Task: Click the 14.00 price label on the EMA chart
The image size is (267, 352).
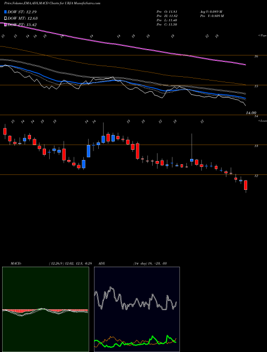Action: coord(251,113)
